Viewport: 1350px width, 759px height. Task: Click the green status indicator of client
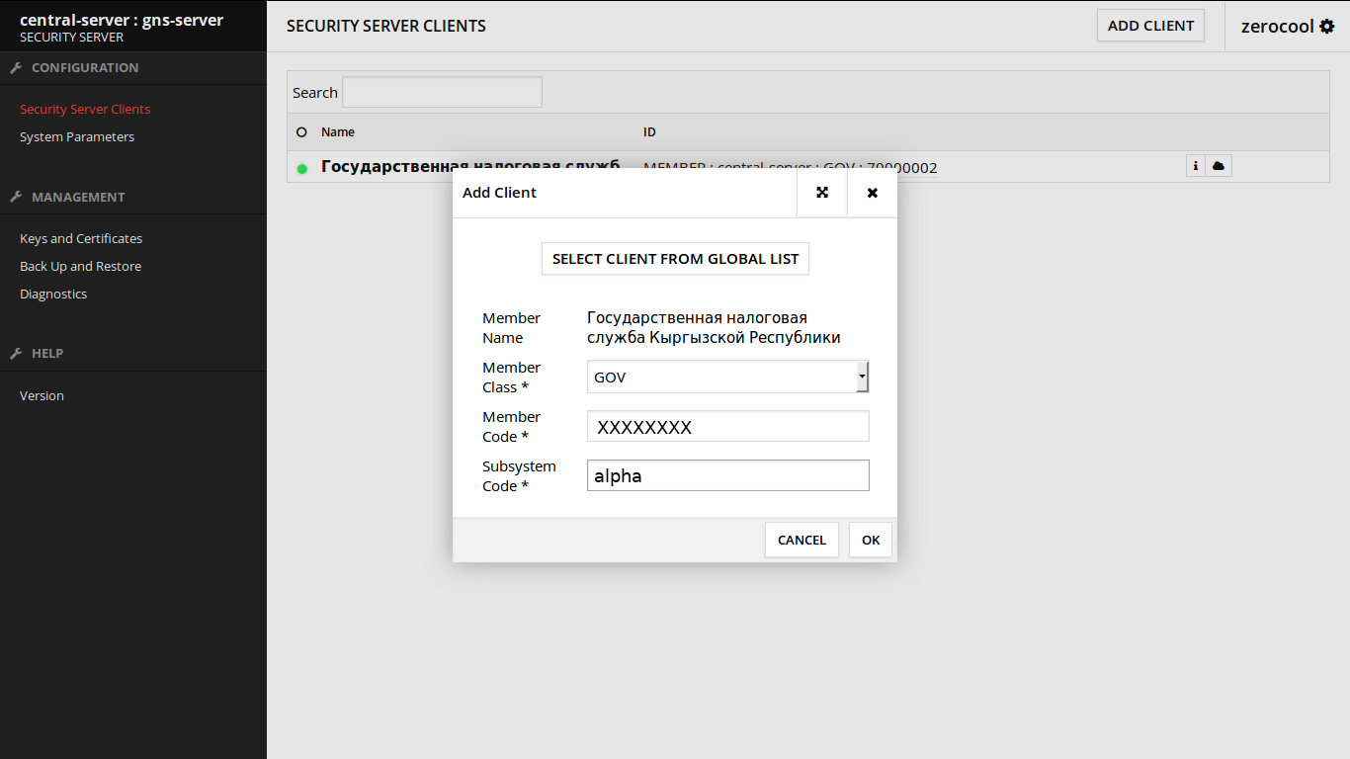pos(302,169)
